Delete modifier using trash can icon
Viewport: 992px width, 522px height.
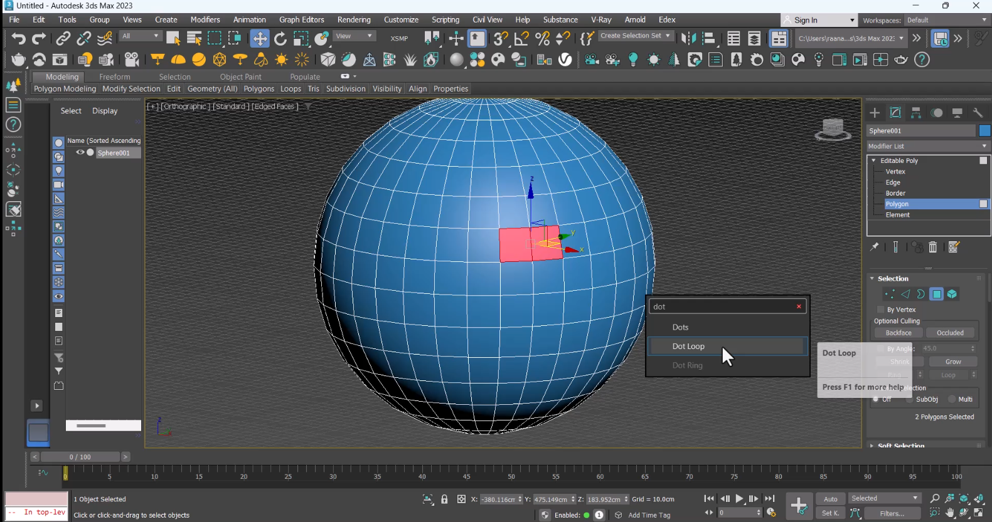pos(933,248)
